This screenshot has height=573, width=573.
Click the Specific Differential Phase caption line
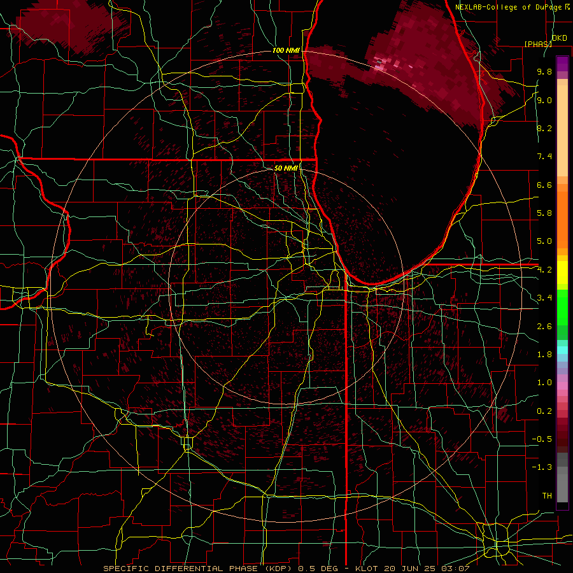(x=286, y=569)
